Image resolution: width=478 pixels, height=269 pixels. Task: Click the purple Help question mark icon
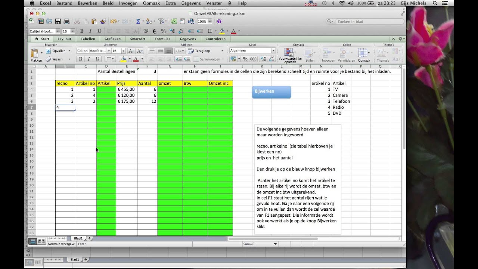pos(219,21)
